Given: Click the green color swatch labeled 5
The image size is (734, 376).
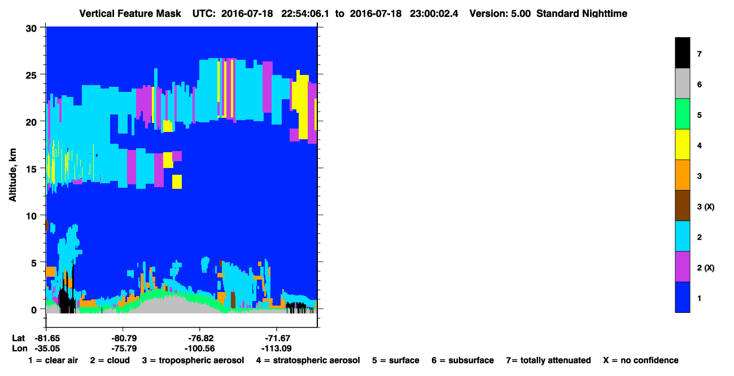Looking at the screenshot, I should pyautogui.click(x=683, y=114).
